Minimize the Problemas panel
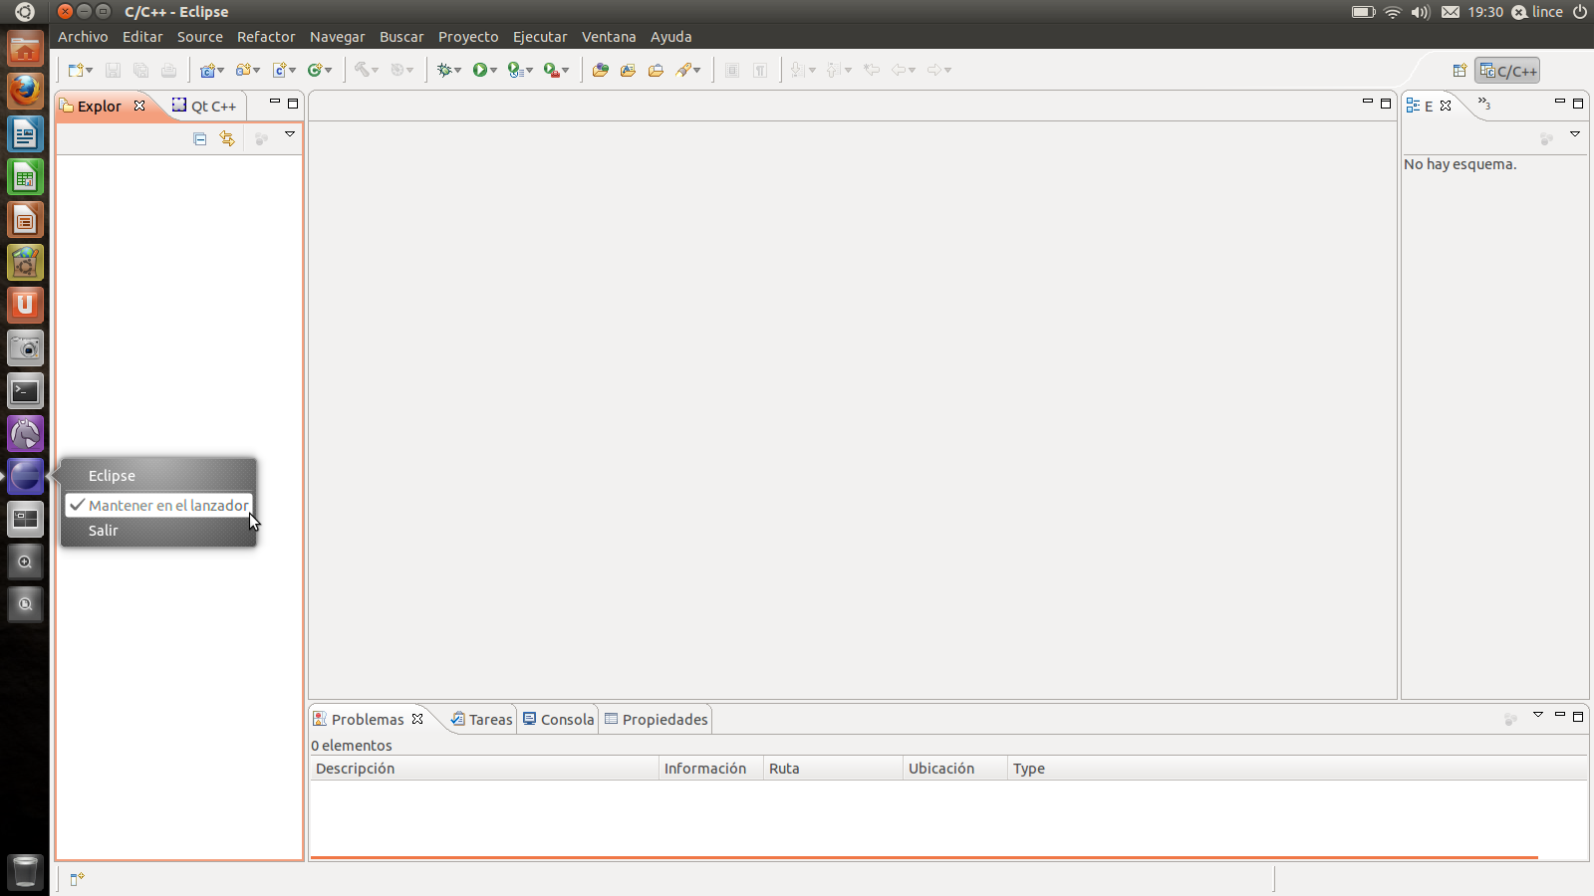 point(1560,716)
